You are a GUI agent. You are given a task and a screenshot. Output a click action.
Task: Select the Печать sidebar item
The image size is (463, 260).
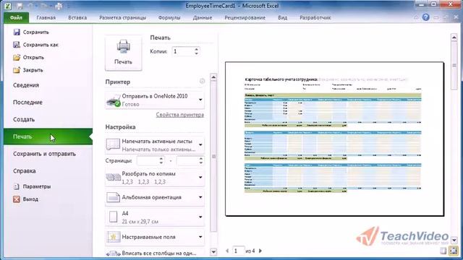pos(48,136)
